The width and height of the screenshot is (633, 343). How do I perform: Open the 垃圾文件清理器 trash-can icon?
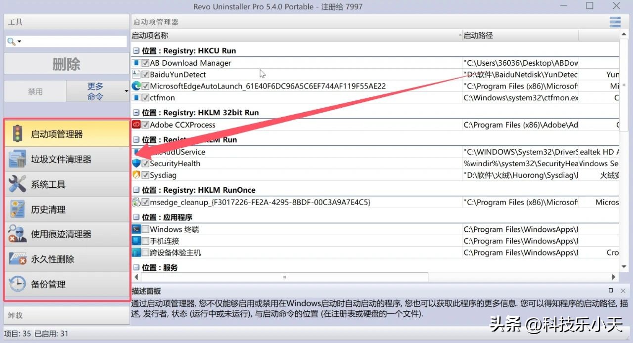17,159
